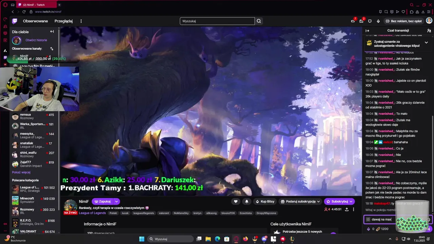Open the whispers speech bubble icon
434x244 pixels.
[370, 21]
